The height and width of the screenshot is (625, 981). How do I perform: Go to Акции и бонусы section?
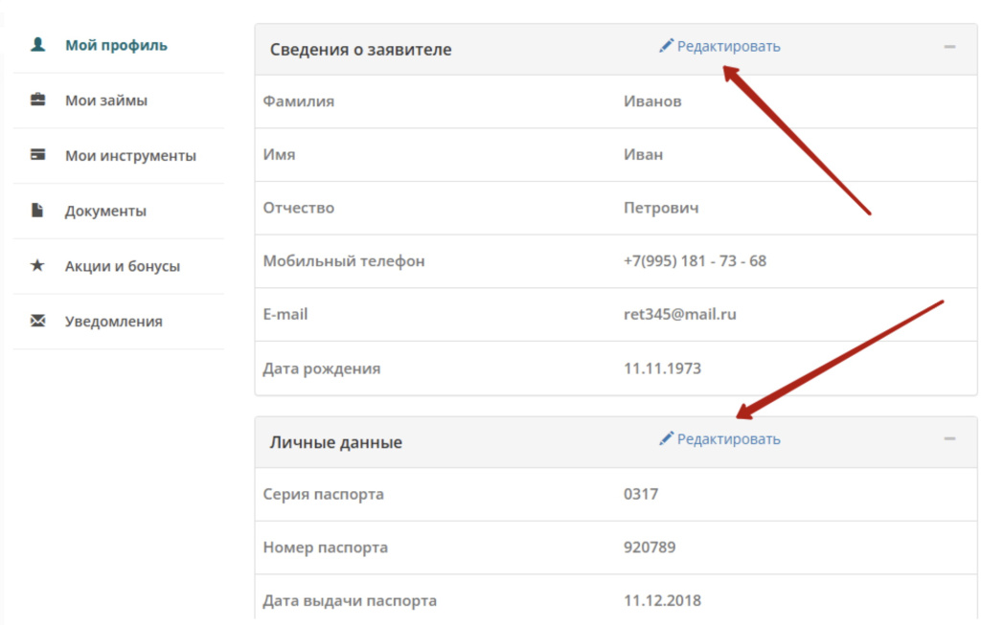(x=123, y=267)
